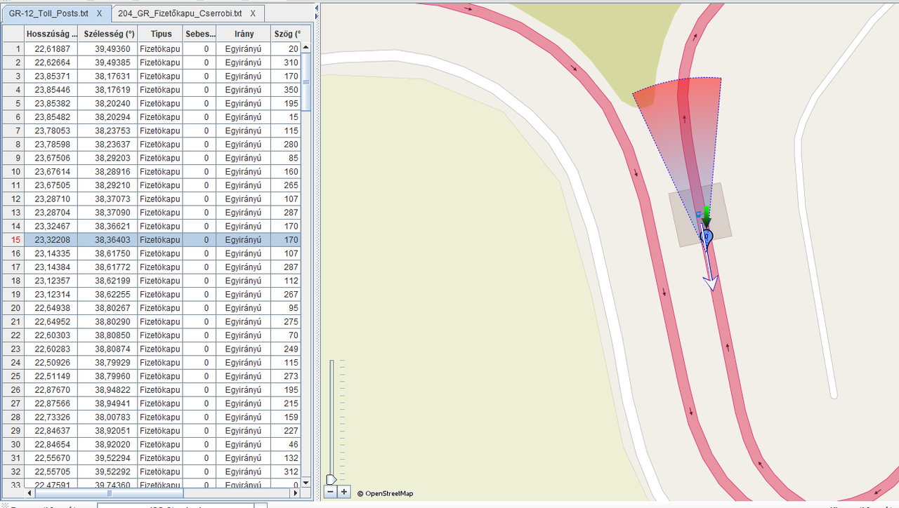Select the angle cell 249 in row 23
The height and width of the screenshot is (508, 899).
coord(287,349)
